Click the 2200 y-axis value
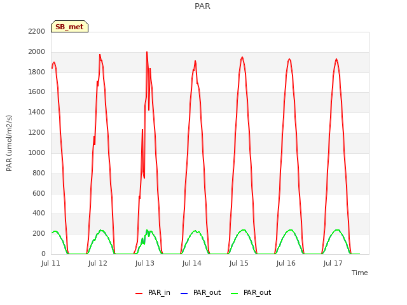The image size is (407, 305). point(37,31)
